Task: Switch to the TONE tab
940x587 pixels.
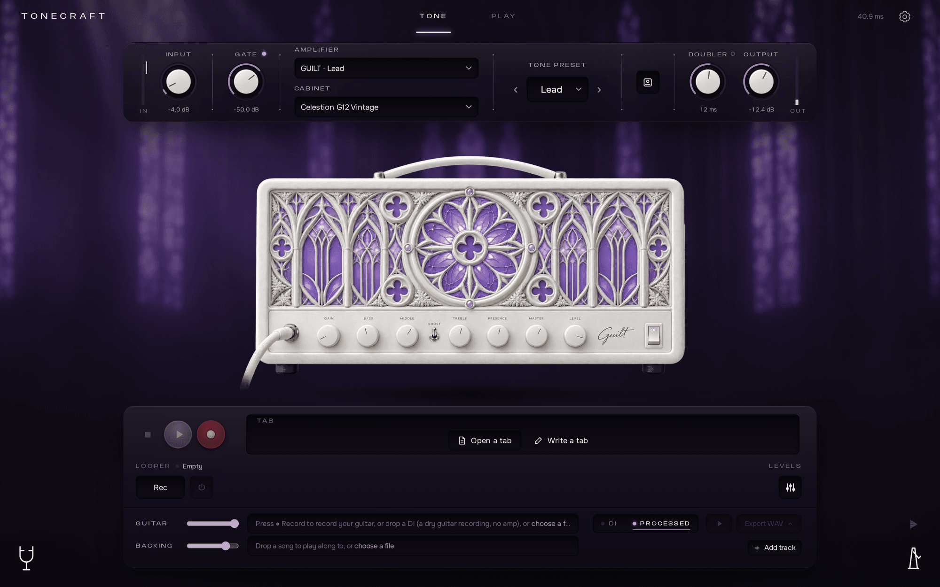Action: [433, 16]
